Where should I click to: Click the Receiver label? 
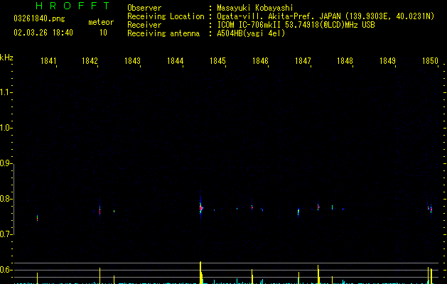144,25
